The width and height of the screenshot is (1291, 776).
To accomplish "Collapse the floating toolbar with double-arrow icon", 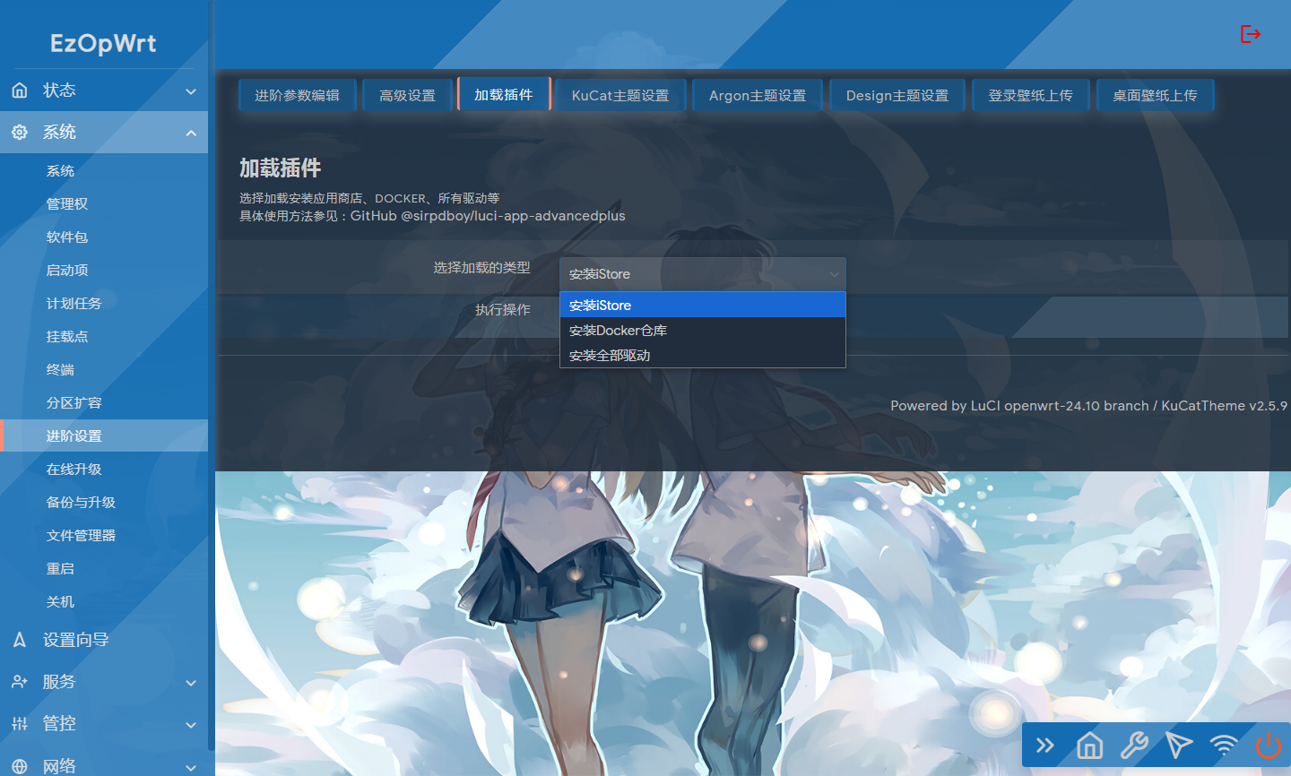I will [1045, 746].
